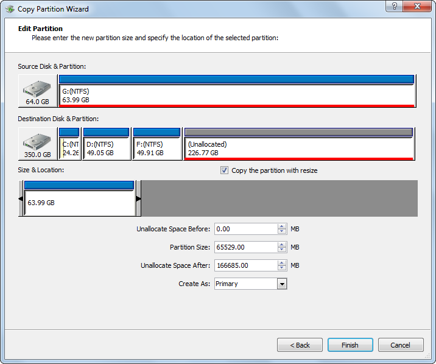
Task: Decrease Partition Size with down arrow
Action: pos(282,250)
